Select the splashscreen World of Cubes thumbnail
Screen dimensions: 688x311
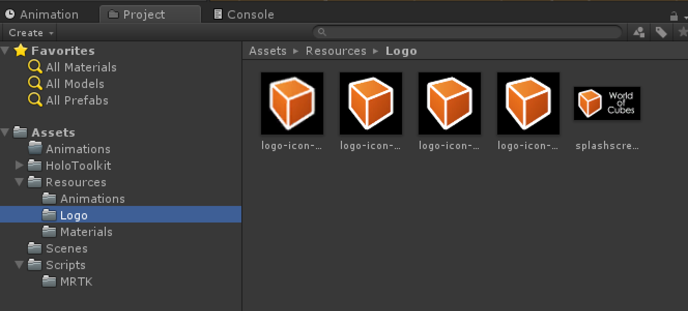(x=607, y=103)
